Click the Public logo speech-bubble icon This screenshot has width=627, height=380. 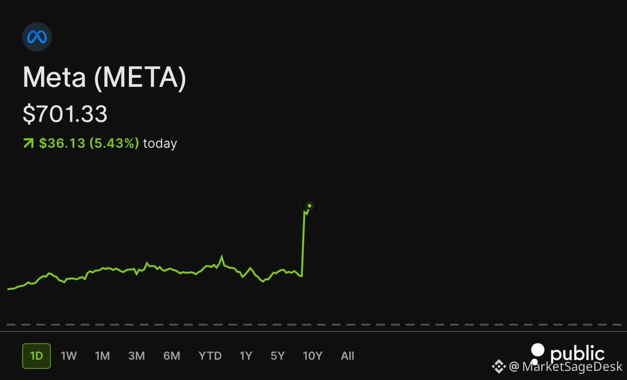click(x=538, y=354)
